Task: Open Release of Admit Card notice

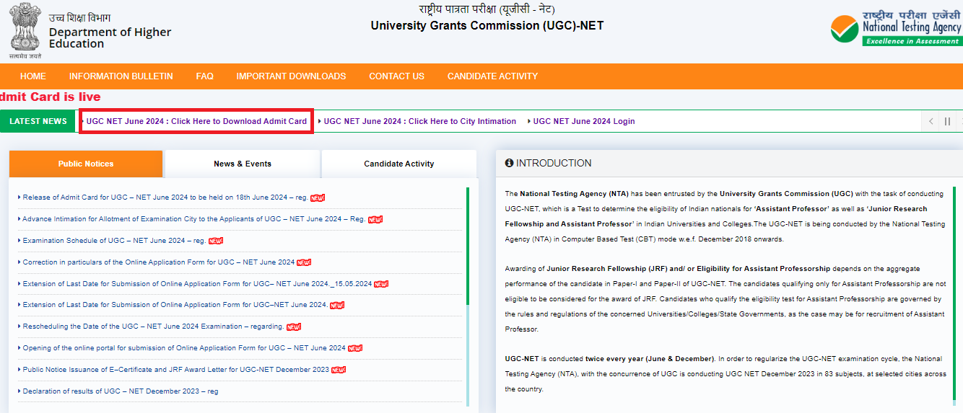Action: pos(165,197)
